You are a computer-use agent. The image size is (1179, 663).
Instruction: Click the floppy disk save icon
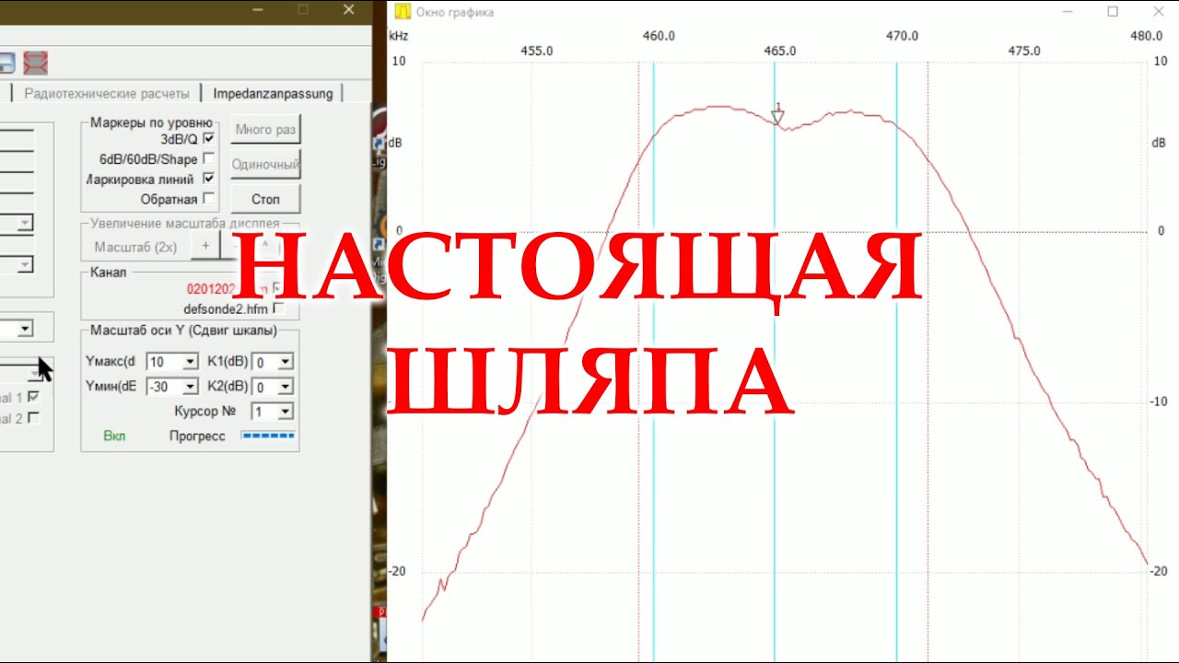(x=6, y=64)
